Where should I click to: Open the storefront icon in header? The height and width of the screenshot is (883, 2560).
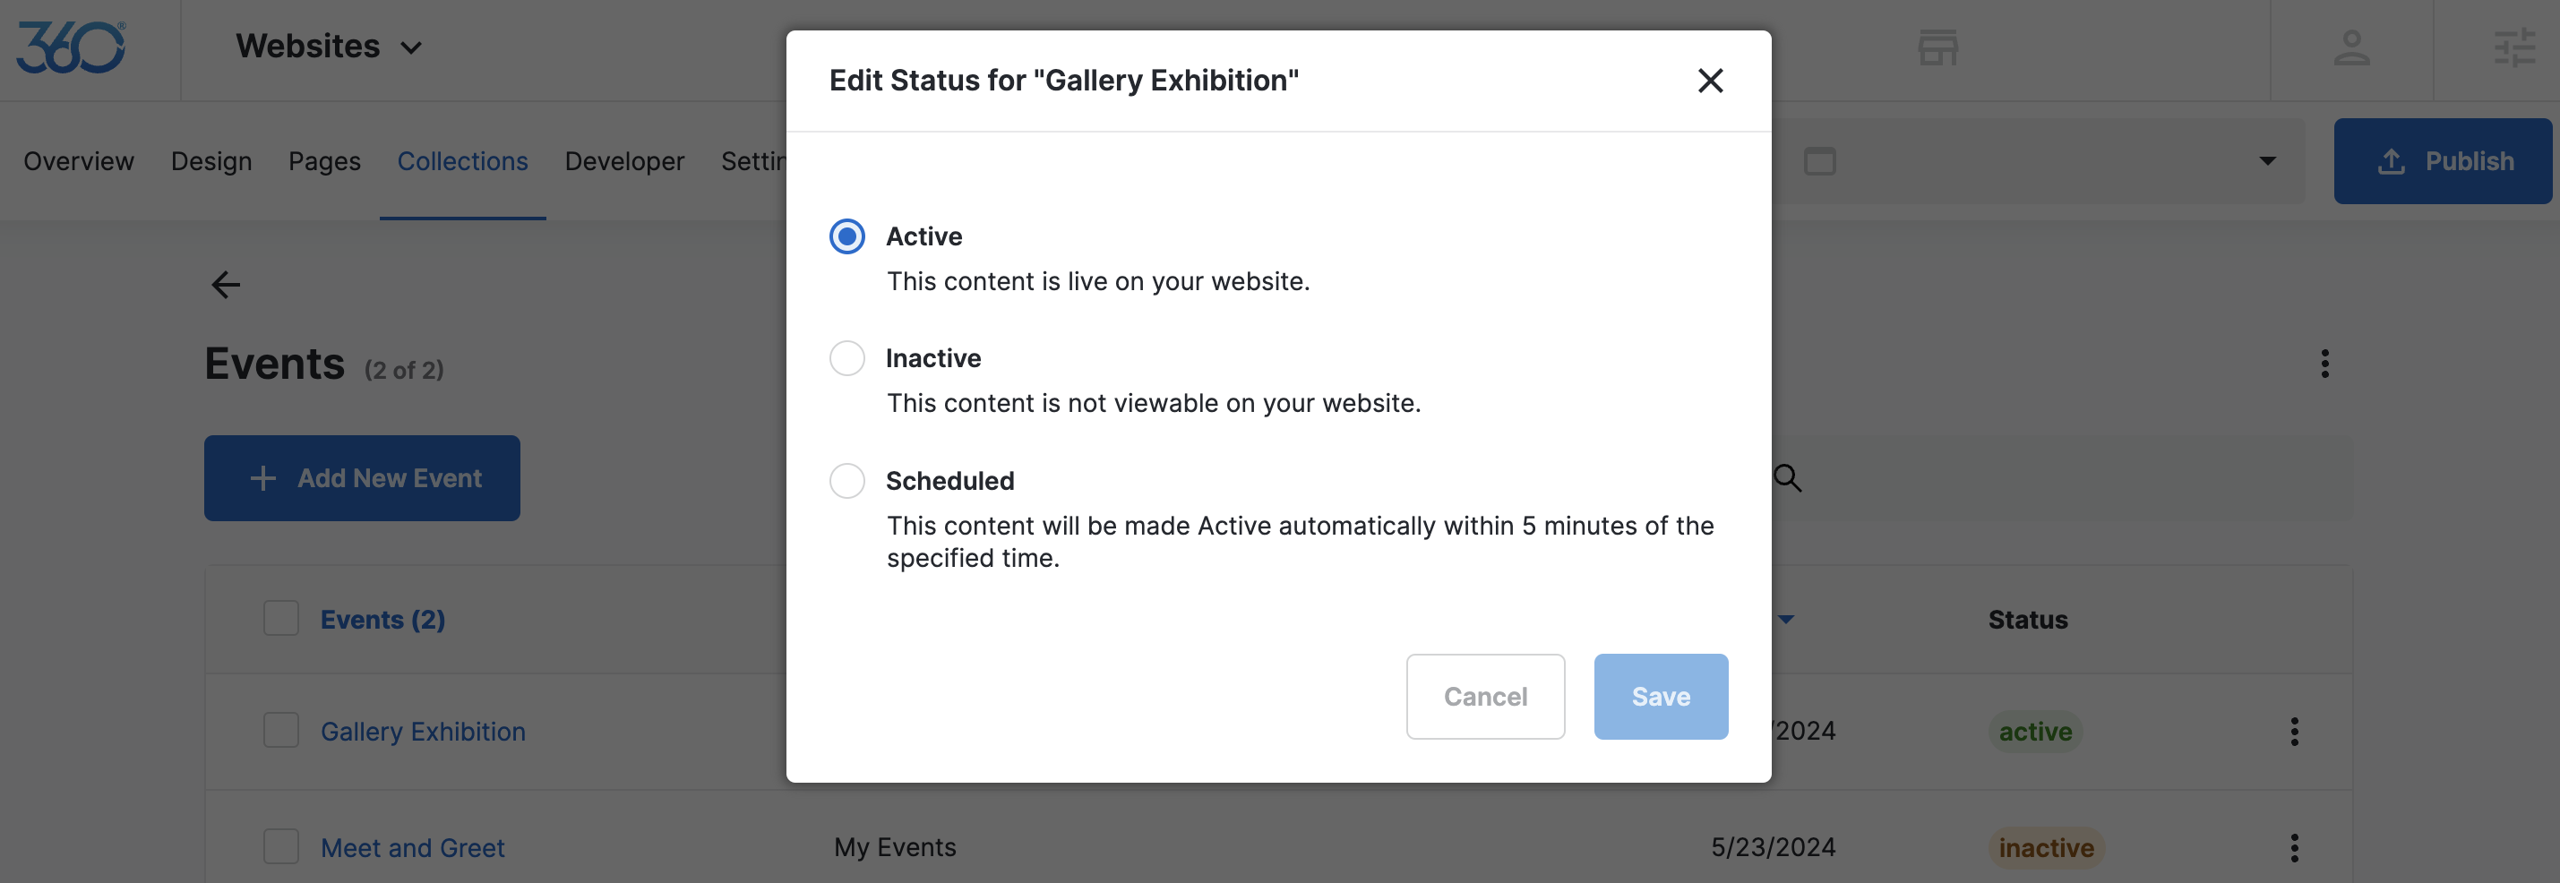(1937, 47)
